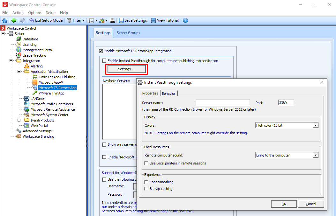The height and width of the screenshot is (216, 336).
Task: Select the Datastore item in the tree
Action: pos(31,39)
